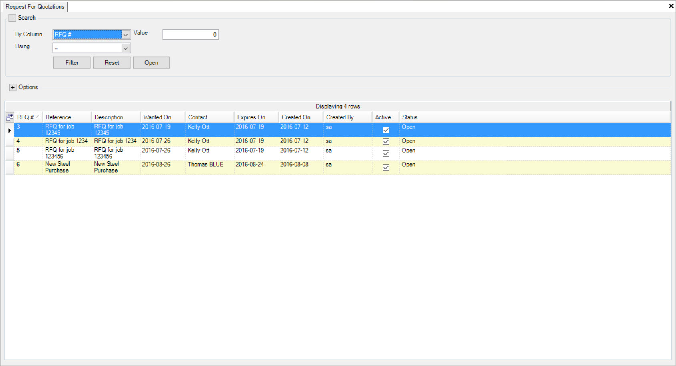Collapse the Search section
The image size is (676, 366).
[12, 18]
